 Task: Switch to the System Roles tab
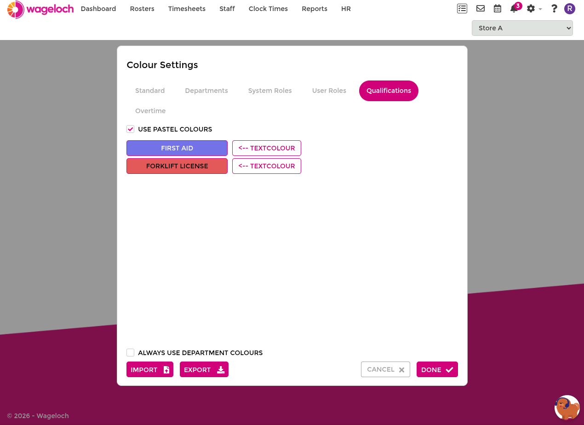pyautogui.click(x=270, y=91)
